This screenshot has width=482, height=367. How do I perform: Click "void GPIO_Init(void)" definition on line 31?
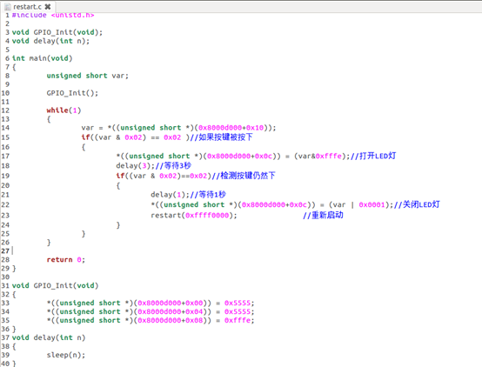point(55,285)
